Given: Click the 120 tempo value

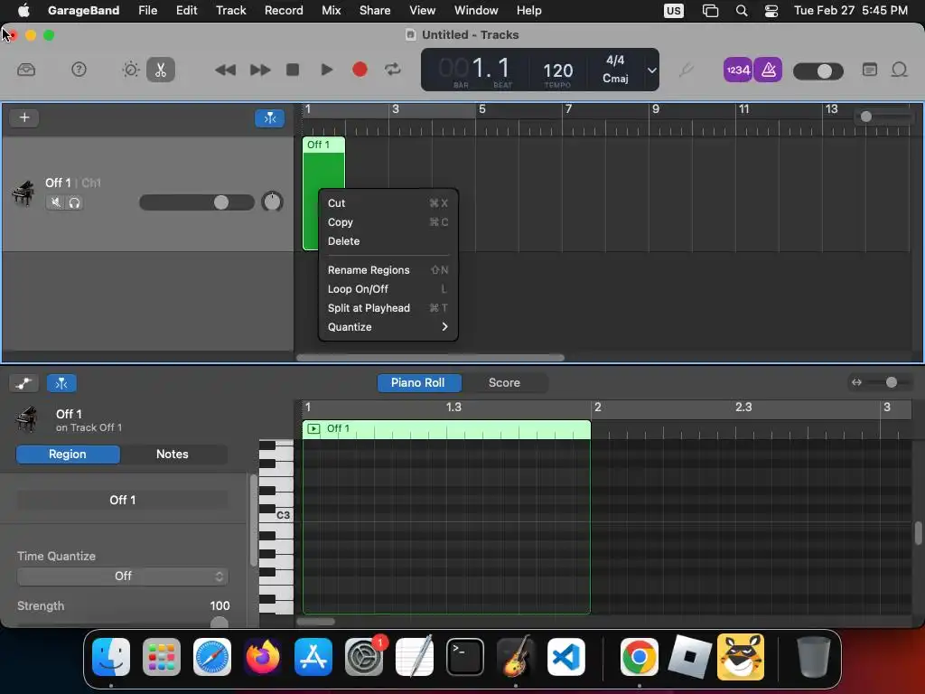Looking at the screenshot, I should (x=557, y=70).
